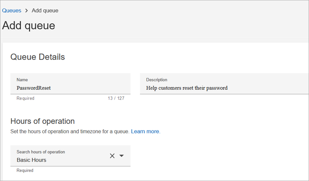Open the Learn more link
This screenshot has width=309, height=181.
pyautogui.click(x=145, y=131)
